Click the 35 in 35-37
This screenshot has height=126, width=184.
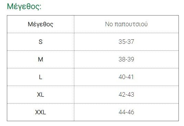pyautogui.click(x=122, y=42)
